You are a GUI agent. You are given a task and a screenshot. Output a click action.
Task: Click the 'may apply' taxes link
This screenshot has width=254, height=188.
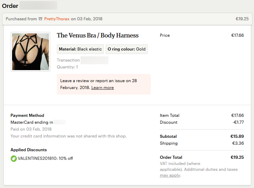pos(170,175)
